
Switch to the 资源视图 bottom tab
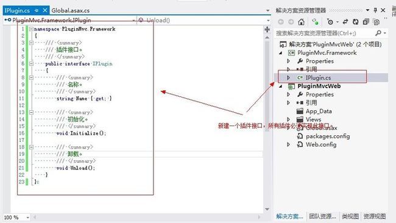[374, 216]
